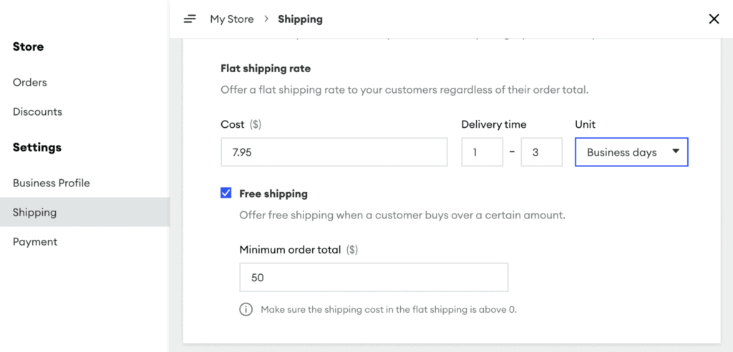Click the info icon beside shipping cost note
The height and width of the screenshot is (352, 733).
246,310
